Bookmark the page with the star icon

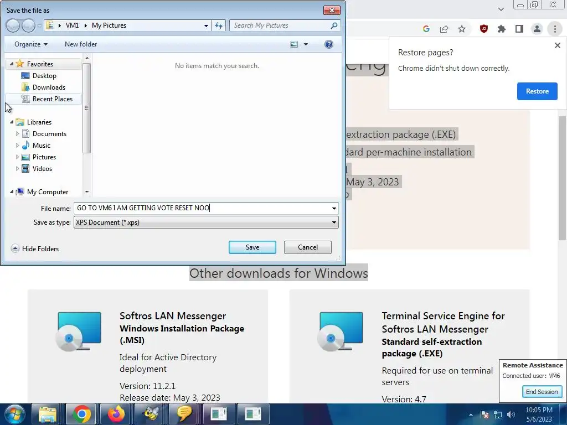pos(462,29)
